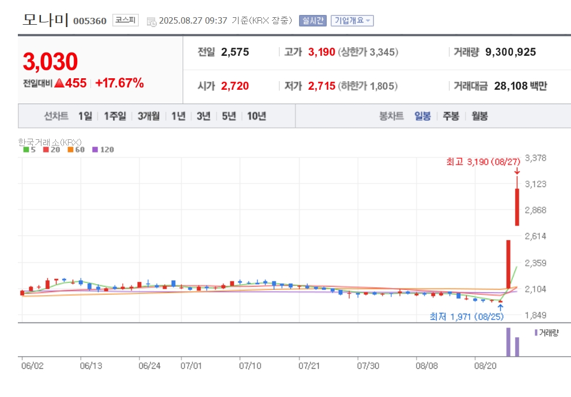Screen dimensions: 571x397
Task: Click the 봉차트 section label
Action: [x=391, y=116]
